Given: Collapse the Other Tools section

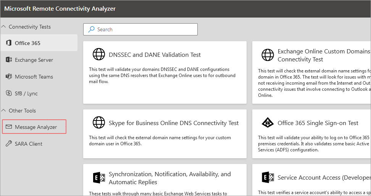Looking at the screenshot, I should pos(4,111).
